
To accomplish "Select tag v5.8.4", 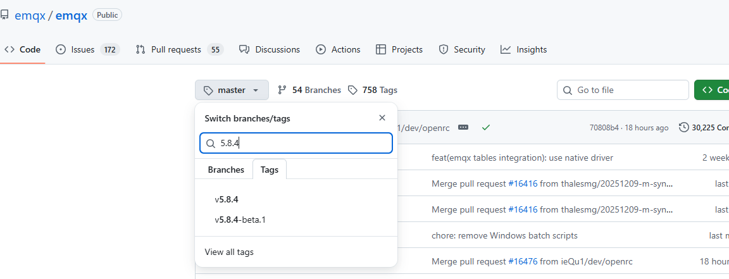I will [x=227, y=199].
